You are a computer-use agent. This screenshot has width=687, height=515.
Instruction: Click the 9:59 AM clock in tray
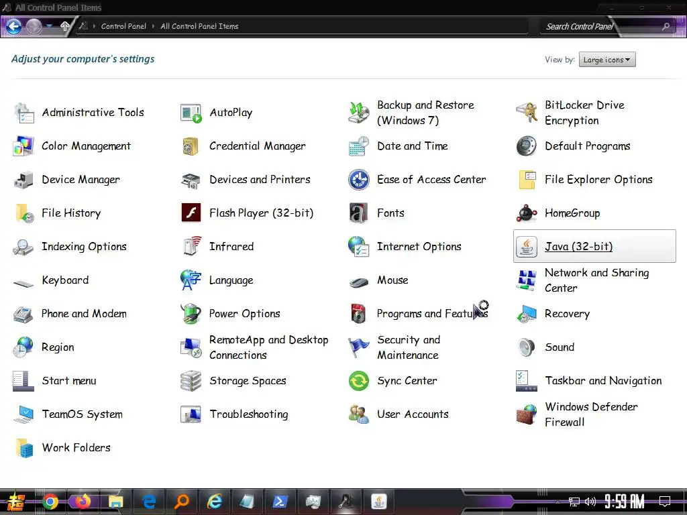pyautogui.click(x=625, y=502)
